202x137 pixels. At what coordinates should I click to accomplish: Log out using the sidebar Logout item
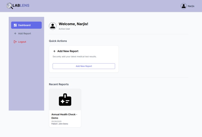click(26, 42)
